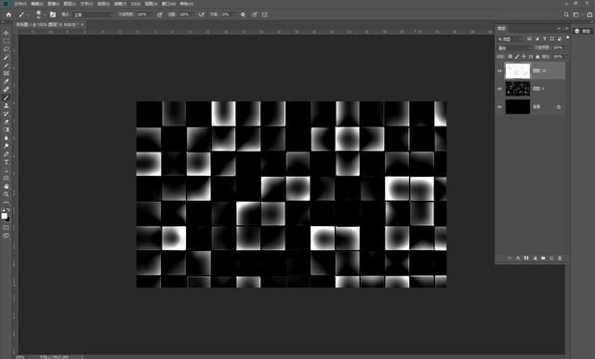Open brush smoothing options gear icon
The width and height of the screenshot is (595, 359).
point(243,15)
